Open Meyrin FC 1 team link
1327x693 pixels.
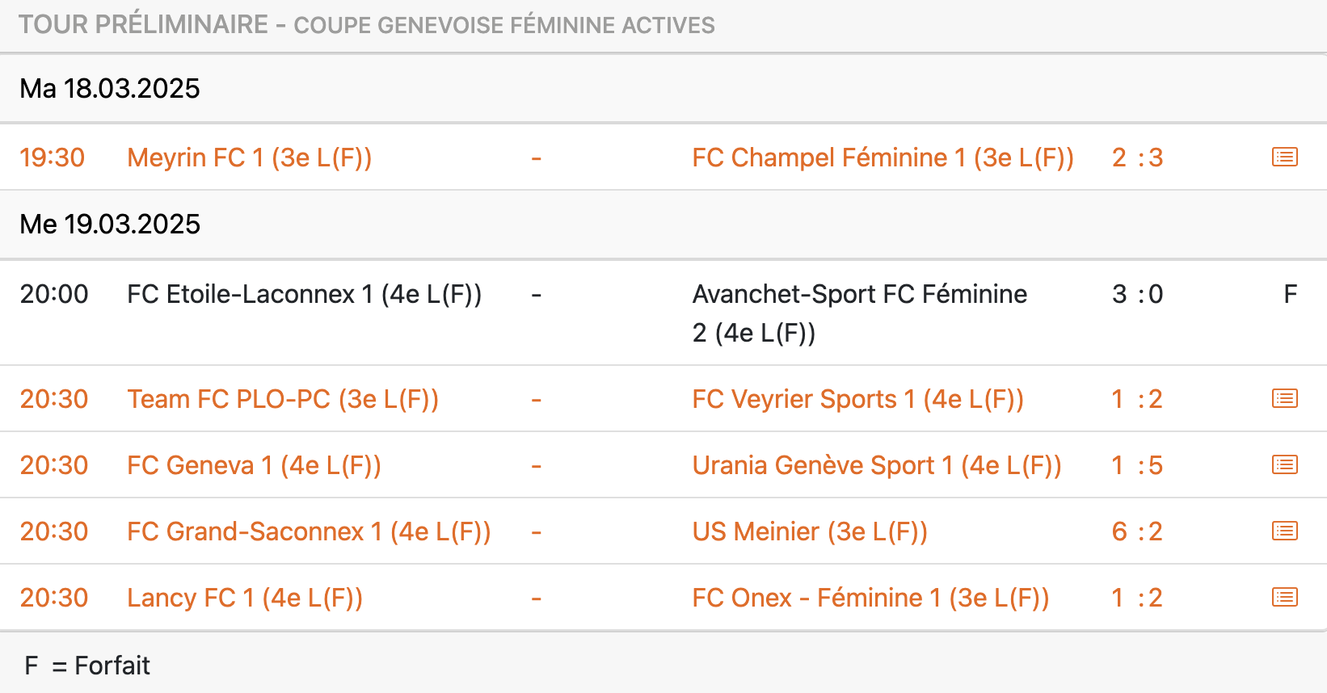point(249,157)
